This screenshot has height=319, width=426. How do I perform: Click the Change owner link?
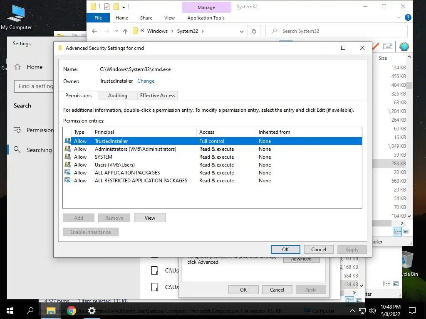coord(146,81)
